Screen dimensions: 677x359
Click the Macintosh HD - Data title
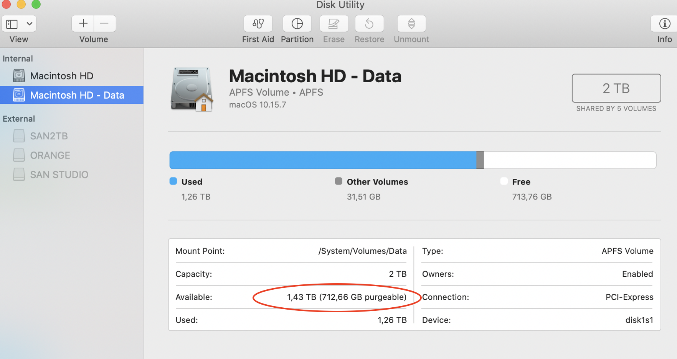tap(315, 76)
